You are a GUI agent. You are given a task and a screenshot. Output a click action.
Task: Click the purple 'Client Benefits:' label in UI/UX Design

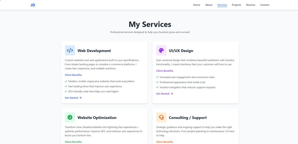165,70
